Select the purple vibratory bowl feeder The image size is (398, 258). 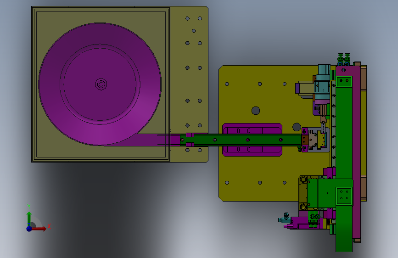(x=100, y=84)
